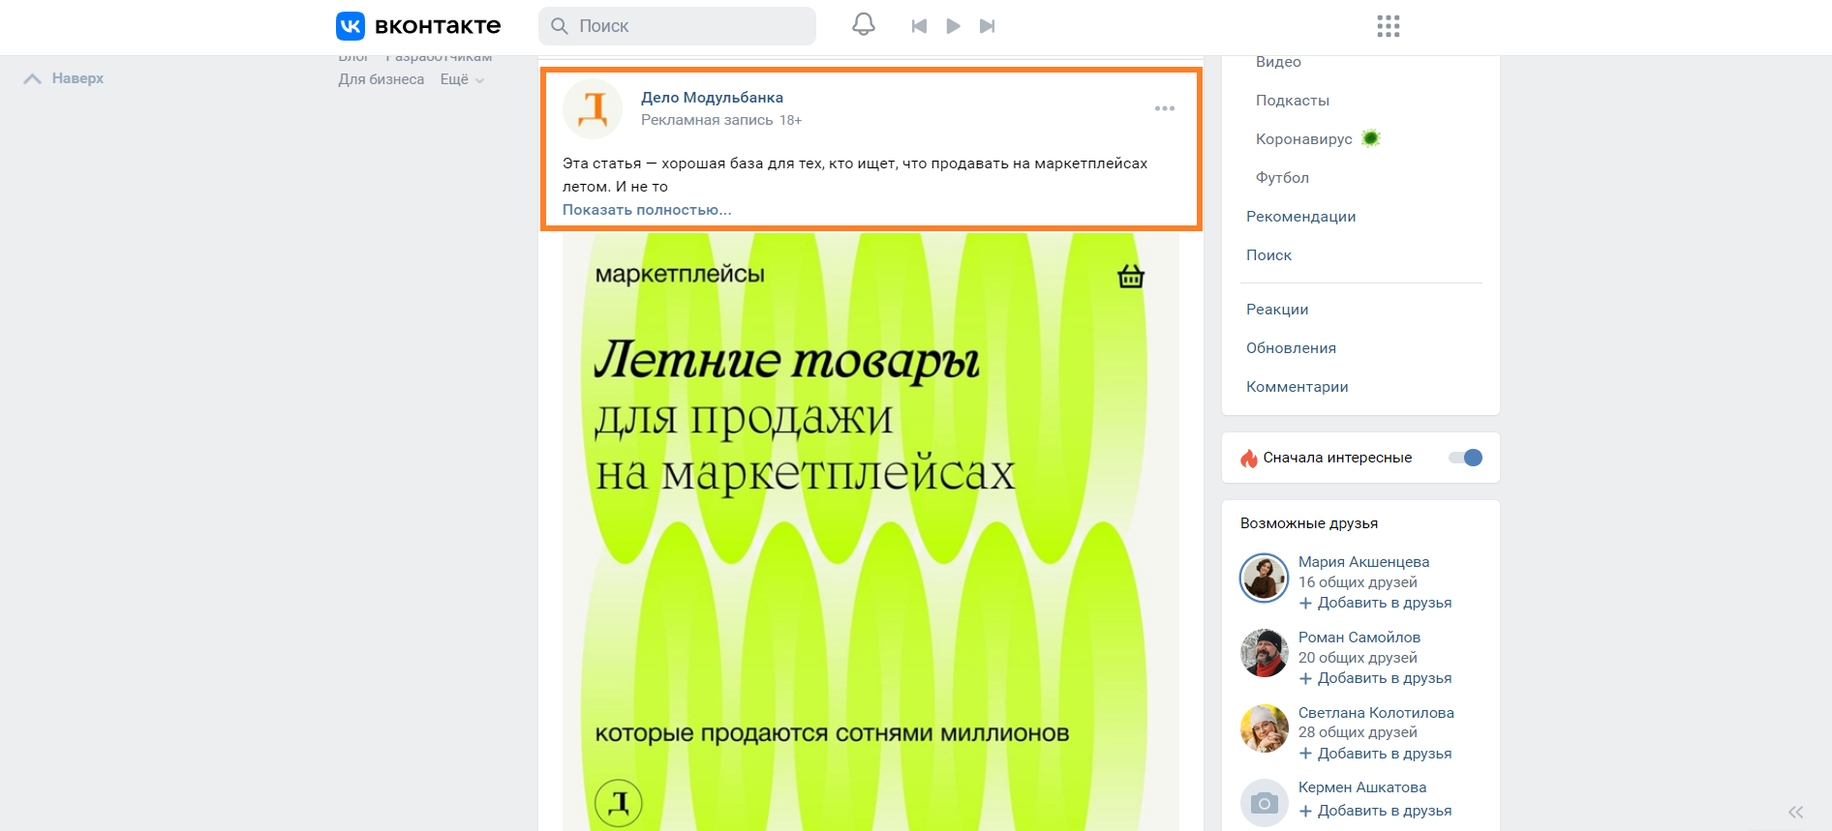Click the Дело Модульбанка page name
This screenshot has width=1832, height=831.
tap(712, 98)
